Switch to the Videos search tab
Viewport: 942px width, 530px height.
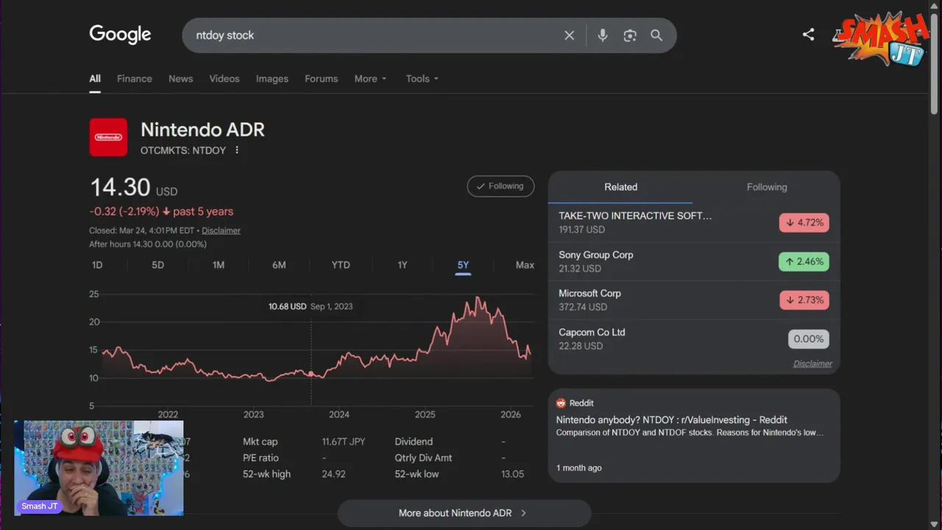pos(224,79)
